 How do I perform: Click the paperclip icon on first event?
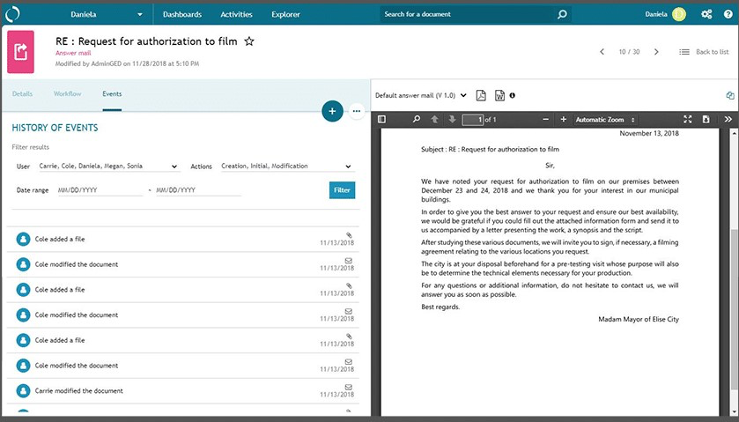point(349,235)
